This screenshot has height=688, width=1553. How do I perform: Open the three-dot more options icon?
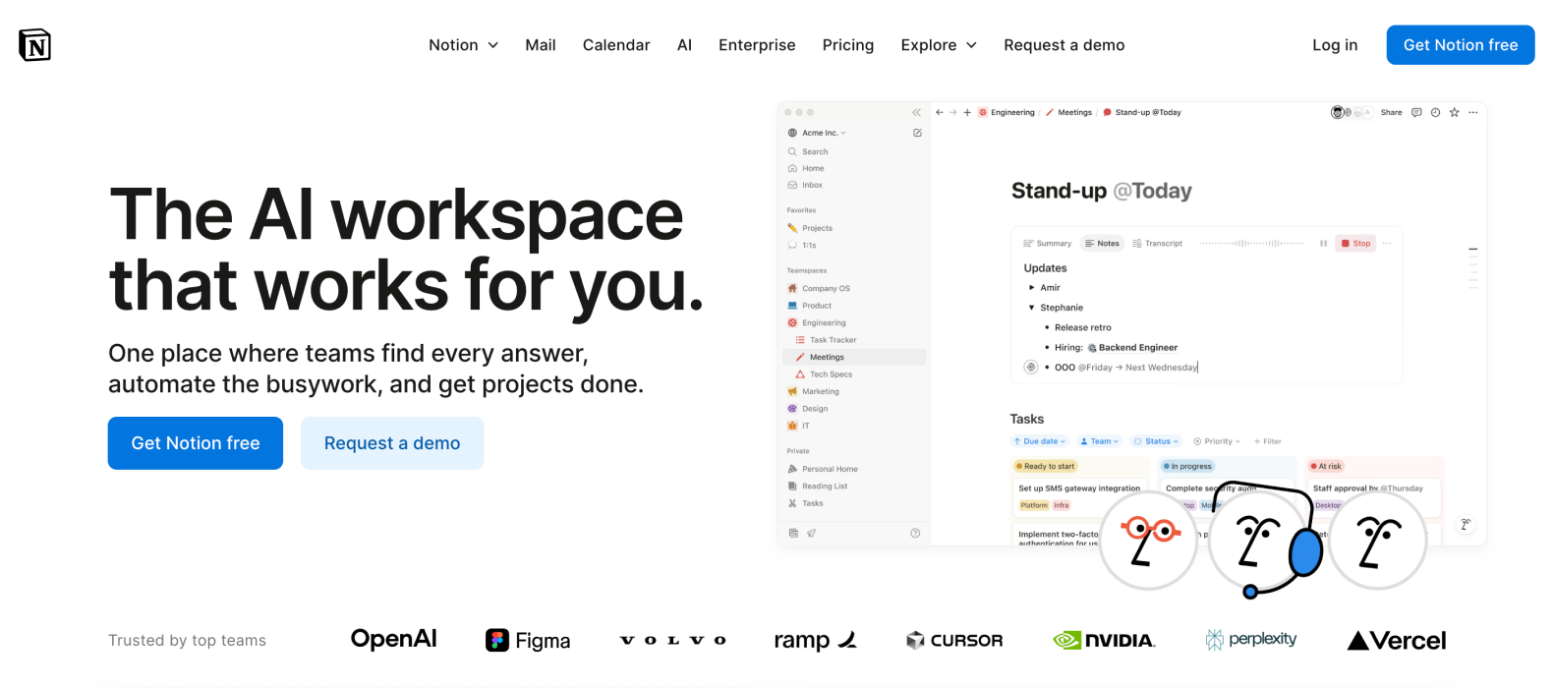pyautogui.click(x=1472, y=113)
